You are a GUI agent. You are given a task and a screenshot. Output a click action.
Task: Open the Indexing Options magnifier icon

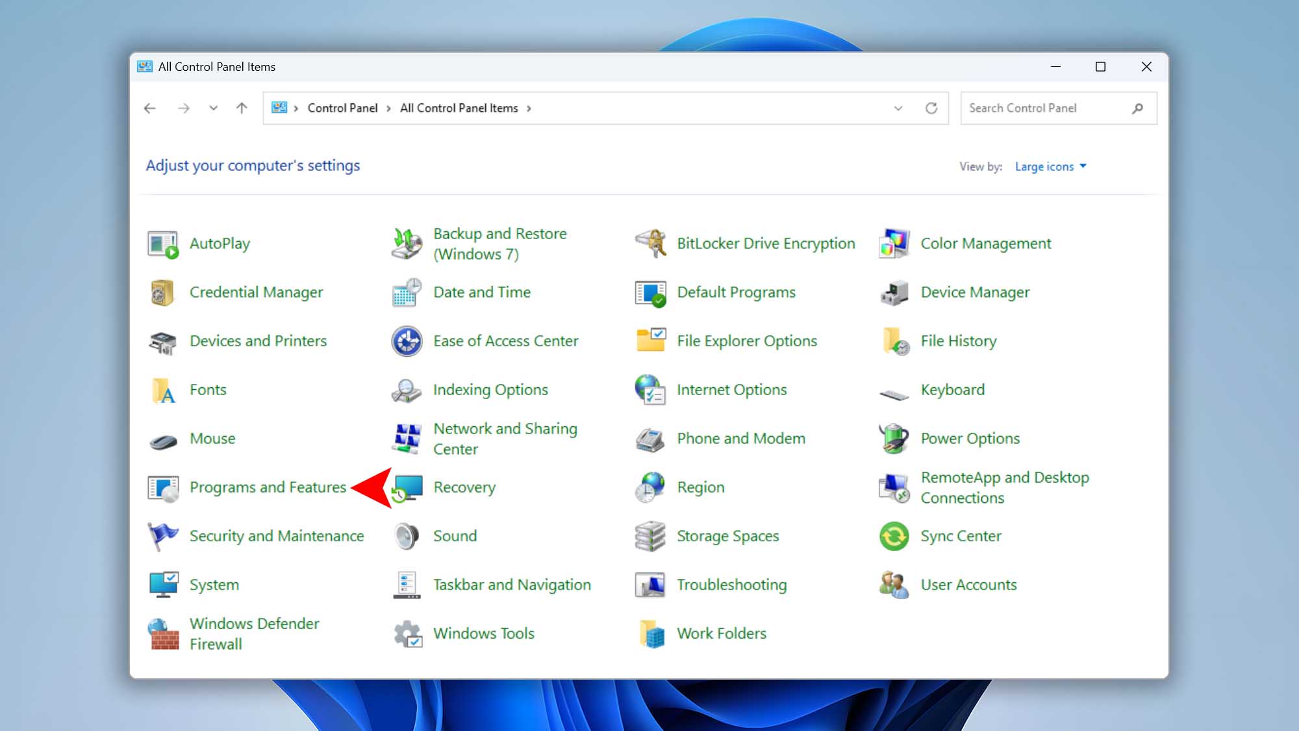coord(407,391)
